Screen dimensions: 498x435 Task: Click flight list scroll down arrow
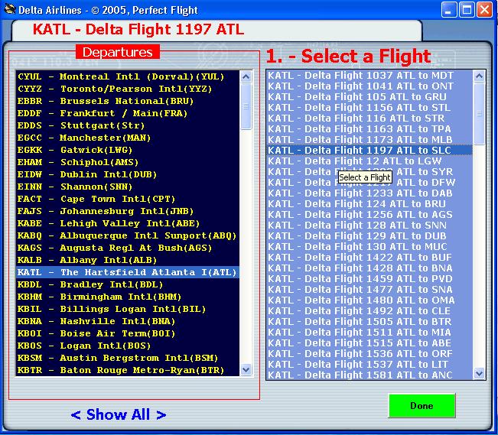point(479,373)
